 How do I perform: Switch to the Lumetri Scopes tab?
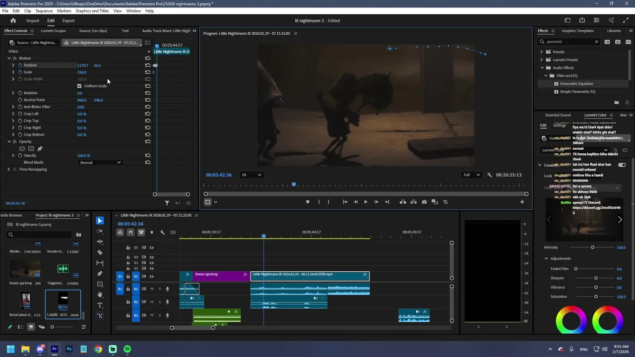[x=53, y=31]
